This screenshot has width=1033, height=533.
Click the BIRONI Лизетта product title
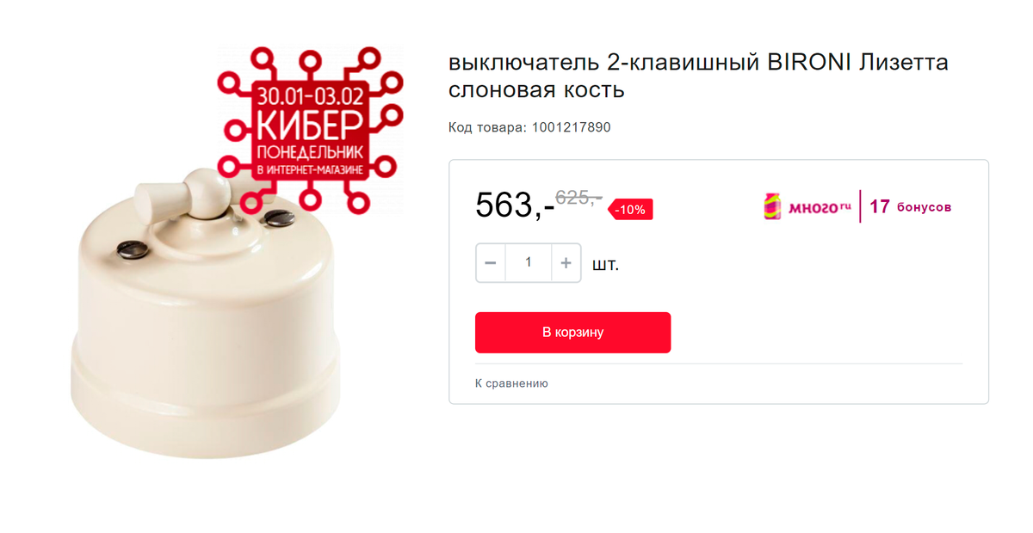(x=698, y=76)
